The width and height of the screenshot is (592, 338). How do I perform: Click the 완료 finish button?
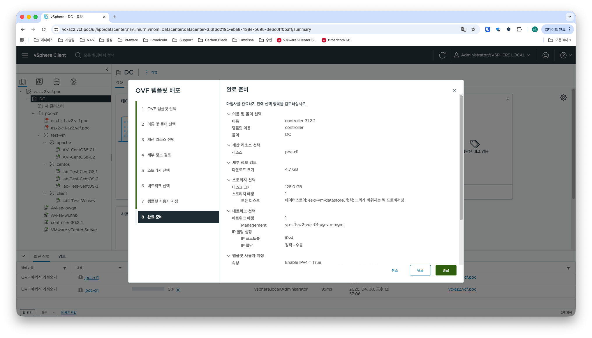click(446, 270)
